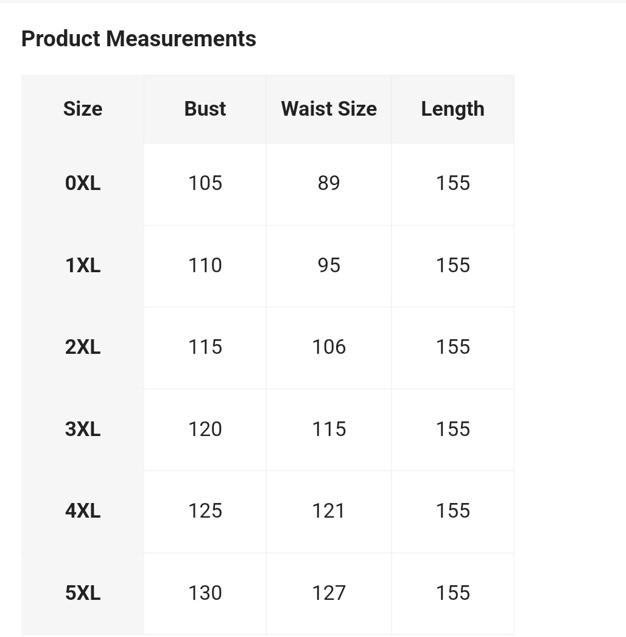Click the Bust column header
This screenshot has width=626, height=637.
(x=205, y=109)
